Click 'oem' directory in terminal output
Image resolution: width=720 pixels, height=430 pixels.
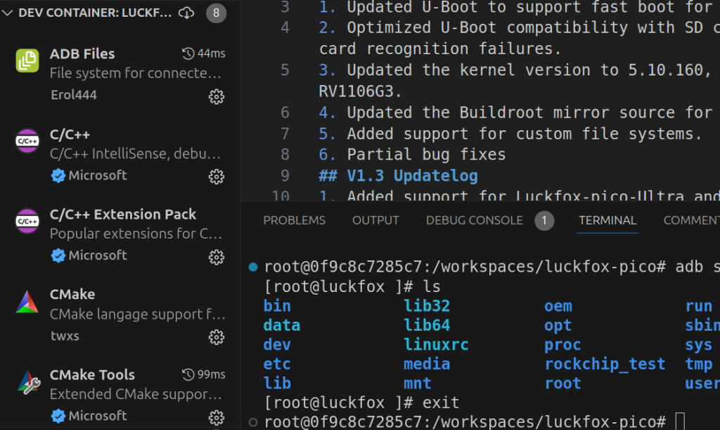558,306
